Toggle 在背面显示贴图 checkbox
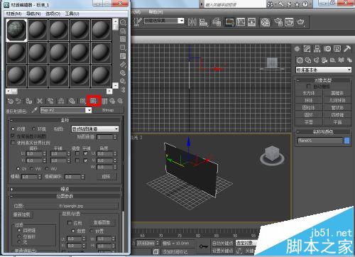Image resolution: width=355 pixels, height=257 pixels. click(x=13, y=136)
